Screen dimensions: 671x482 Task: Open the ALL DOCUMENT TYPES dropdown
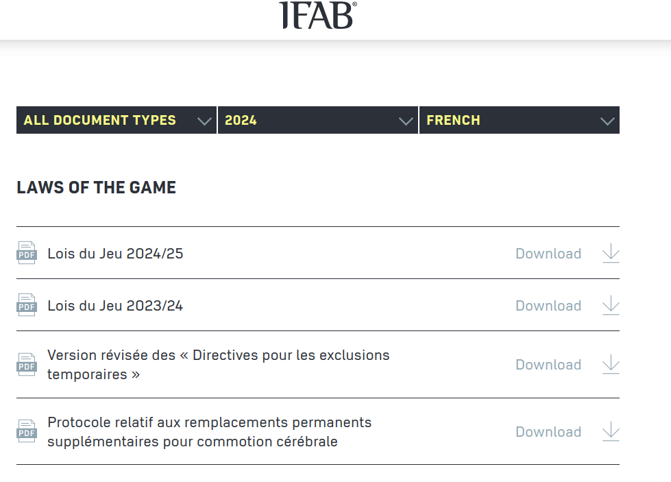pos(116,120)
